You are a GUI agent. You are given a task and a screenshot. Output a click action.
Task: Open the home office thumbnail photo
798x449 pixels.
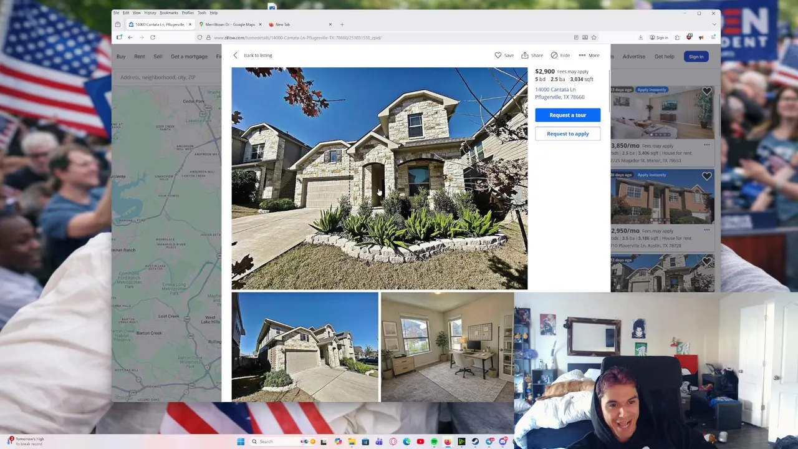tap(447, 347)
